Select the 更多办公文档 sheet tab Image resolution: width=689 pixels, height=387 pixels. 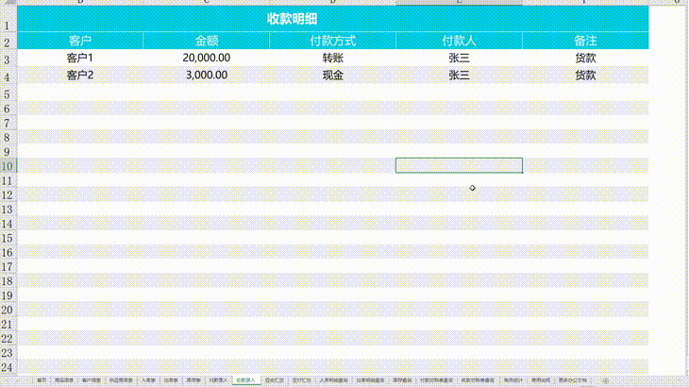(573, 380)
